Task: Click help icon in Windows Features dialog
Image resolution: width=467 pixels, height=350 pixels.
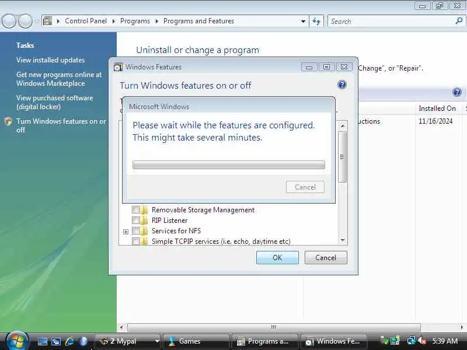Action: click(x=342, y=85)
